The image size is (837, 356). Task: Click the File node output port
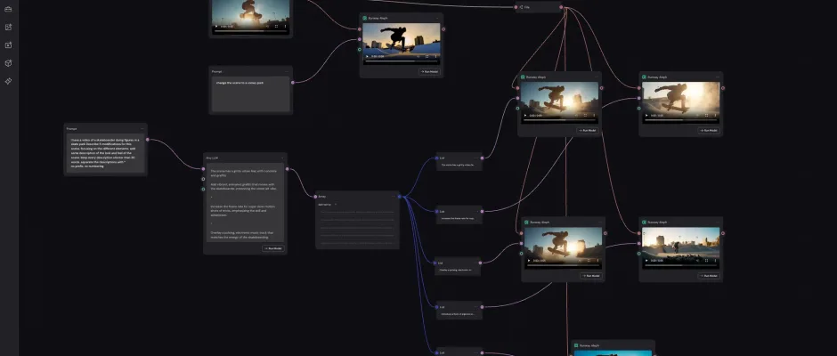point(561,7)
